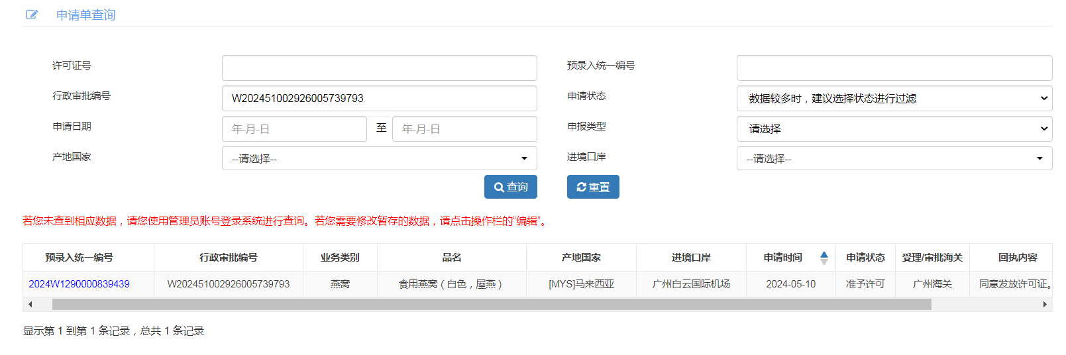Click the 预录入统一编号 column header
This screenshot has height=355, width=1066.
point(79,258)
